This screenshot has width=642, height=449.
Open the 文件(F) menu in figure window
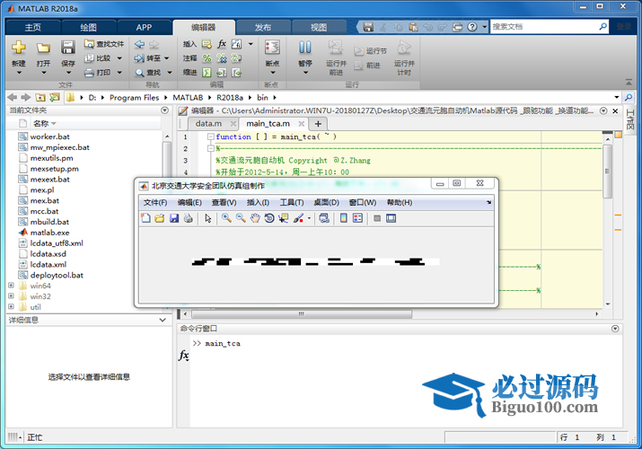pyautogui.click(x=155, y=203)
